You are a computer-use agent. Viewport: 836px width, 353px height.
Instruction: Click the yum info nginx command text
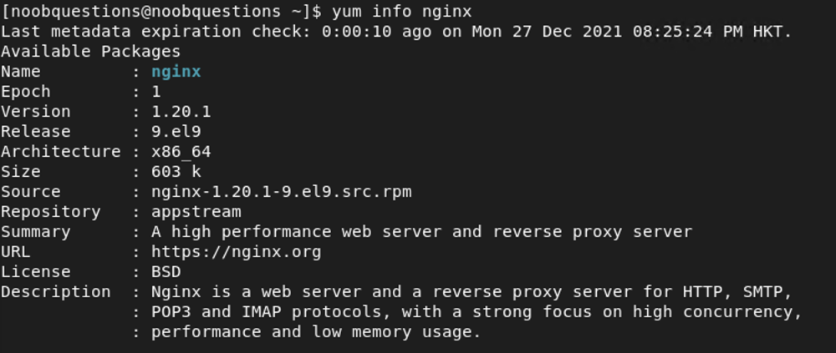pyautogui.click(x=401, y=11)
